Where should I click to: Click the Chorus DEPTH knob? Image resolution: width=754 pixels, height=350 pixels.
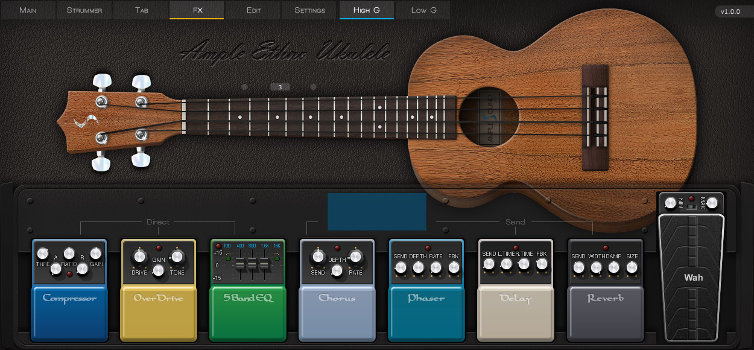pos(337,270)
